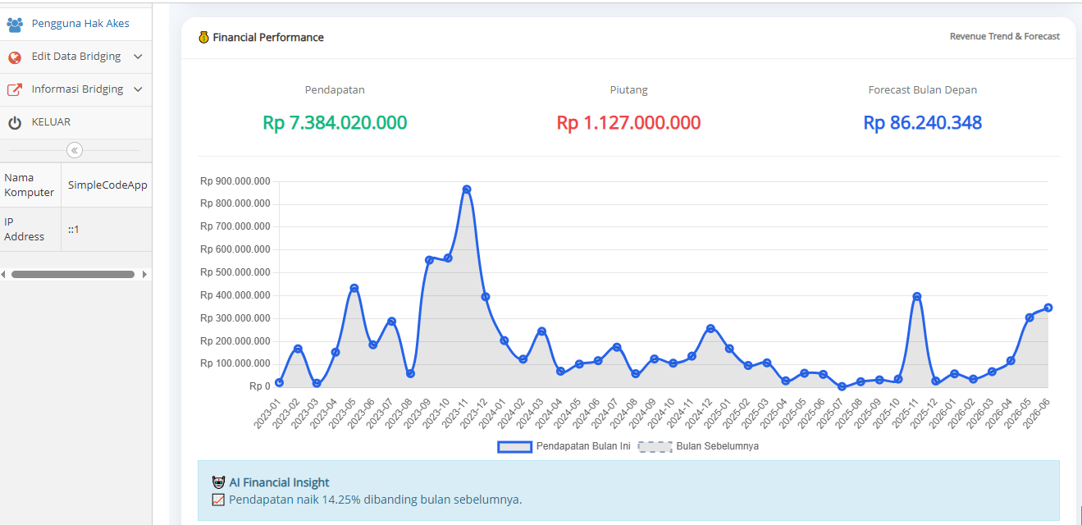Click the Pengguna Hak Akes users icon
Image resolution: width=1082 pixels, height=525 pixels.
(15, 24)
